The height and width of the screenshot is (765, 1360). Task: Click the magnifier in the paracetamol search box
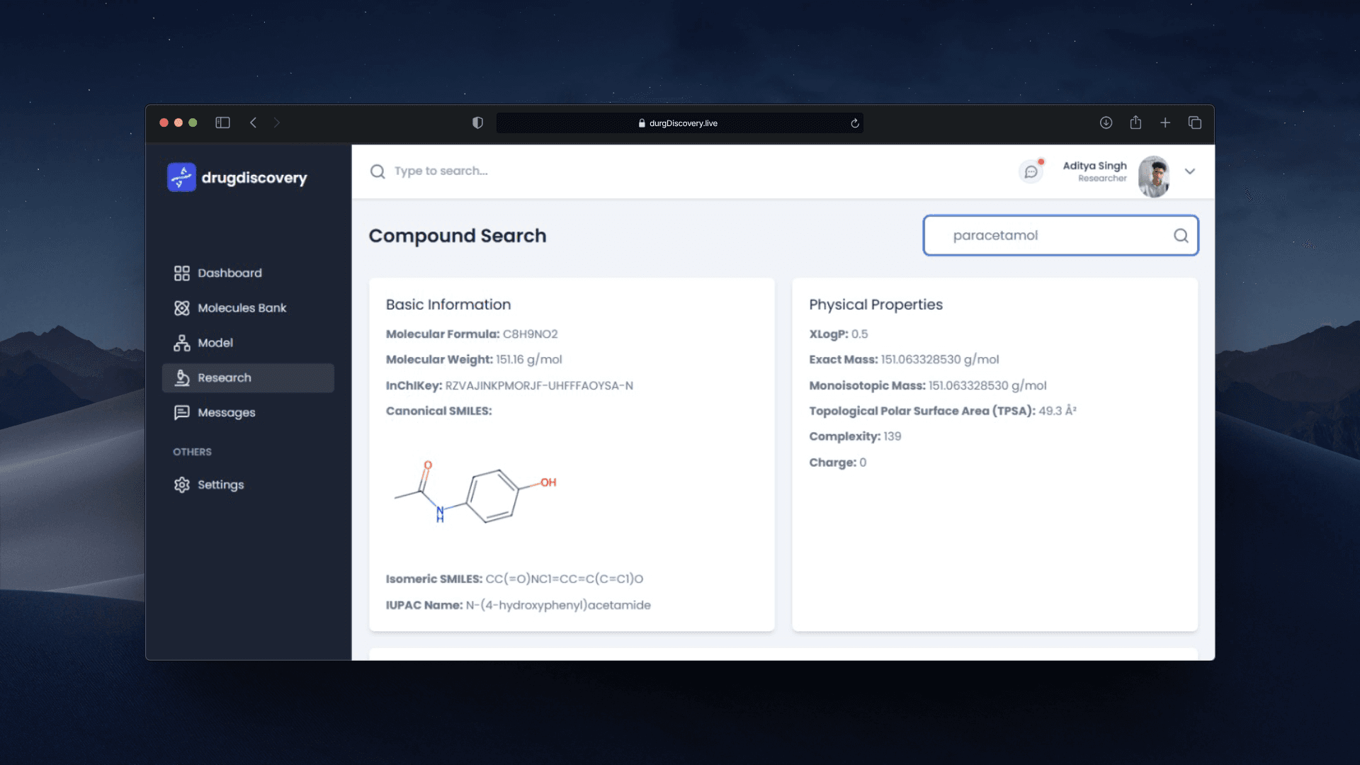click(1180, 235)
